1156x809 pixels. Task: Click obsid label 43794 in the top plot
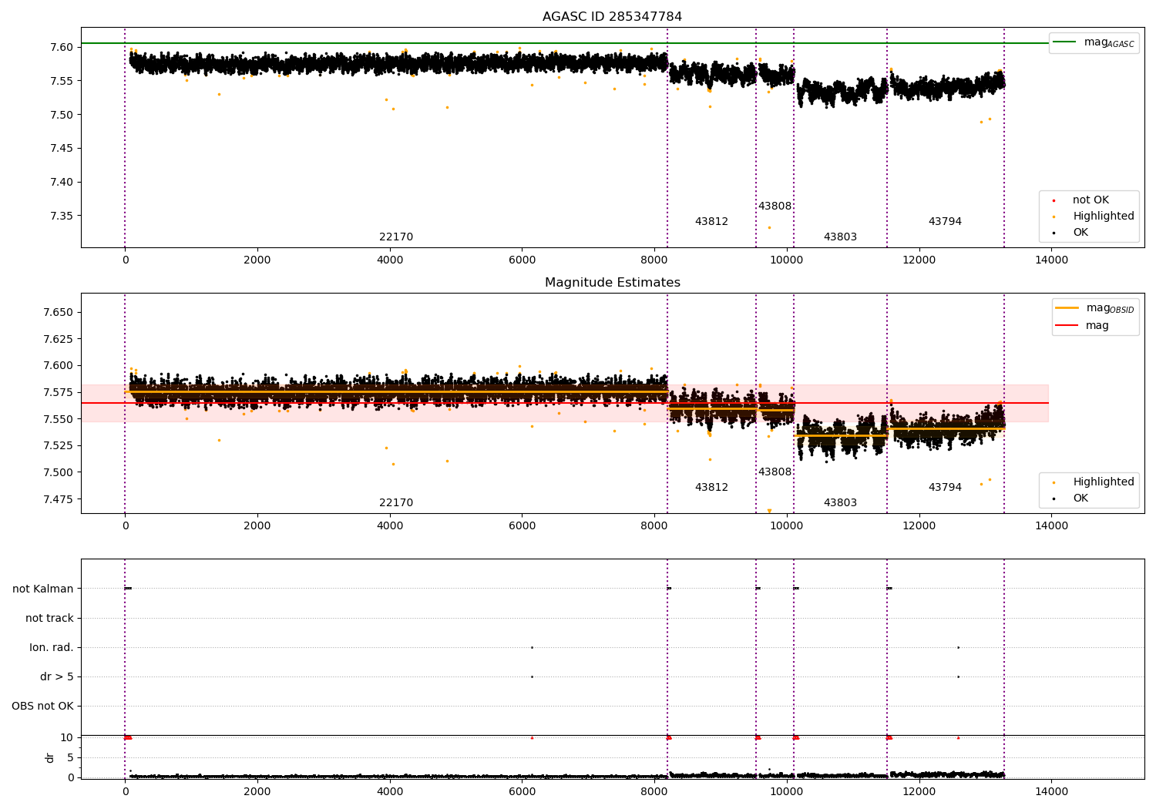coord(945,222)
